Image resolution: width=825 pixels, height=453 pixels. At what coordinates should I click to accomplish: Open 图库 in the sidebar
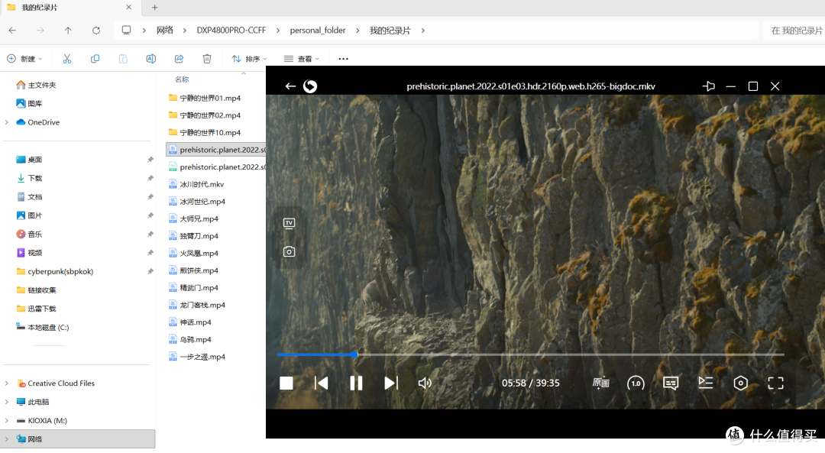[x=29, y=104]
